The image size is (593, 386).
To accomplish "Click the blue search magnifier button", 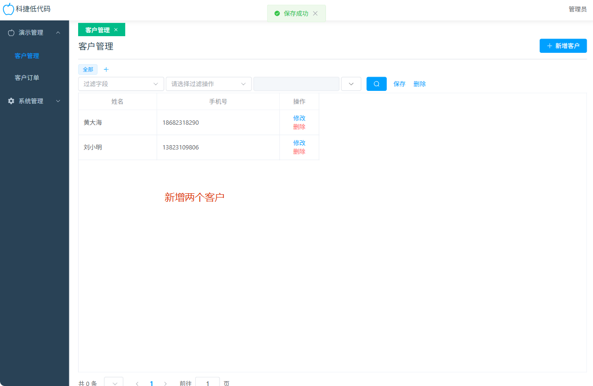I will point(376,84).
